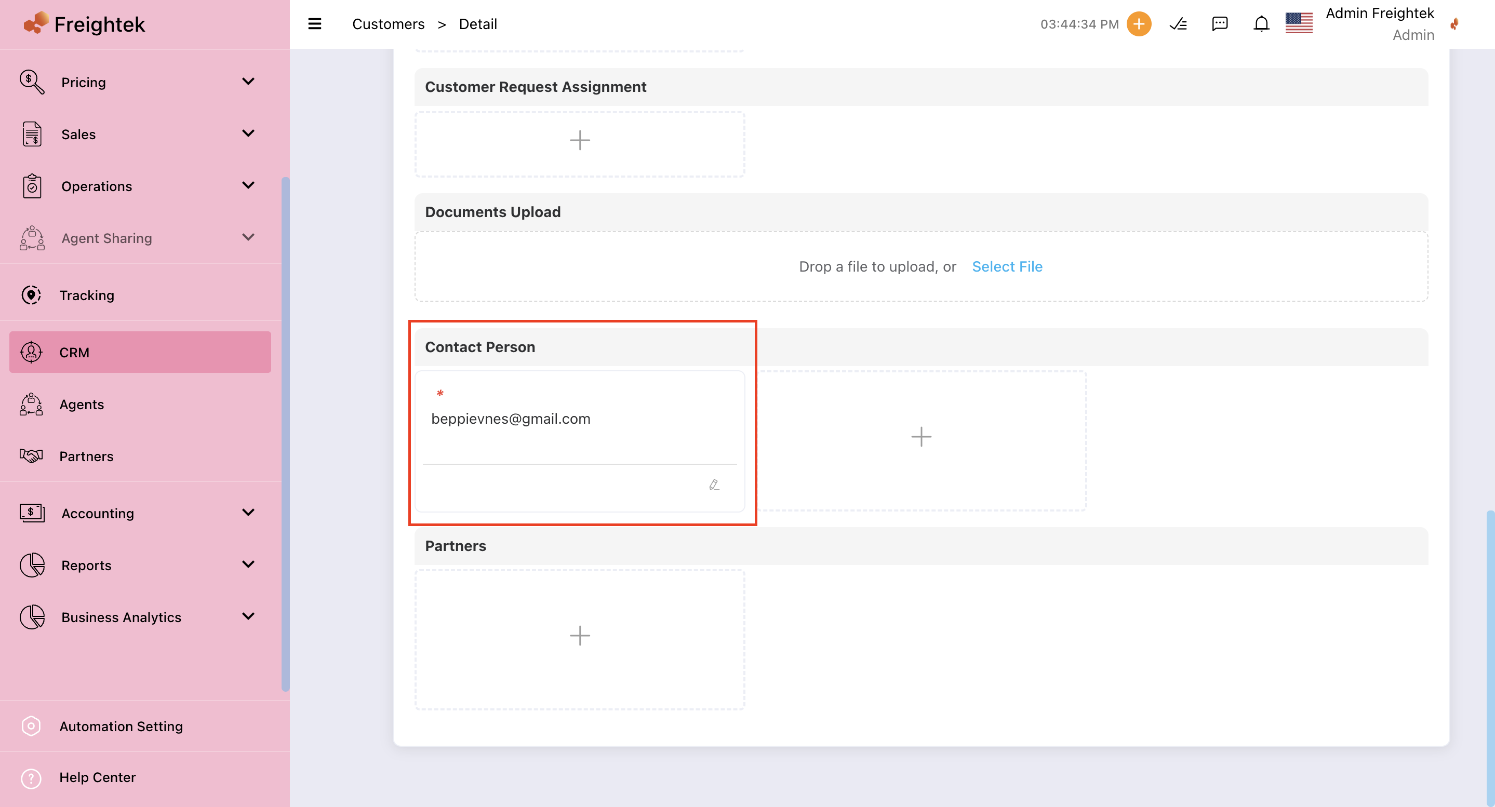The image size is (1495, 807).
Task: Click the orange plus quick-add button
Action: (x=1139, y=24)
